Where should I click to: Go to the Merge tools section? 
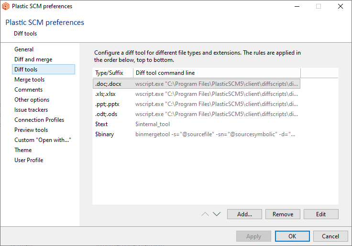pyautogui.click(x=29, y=80)
